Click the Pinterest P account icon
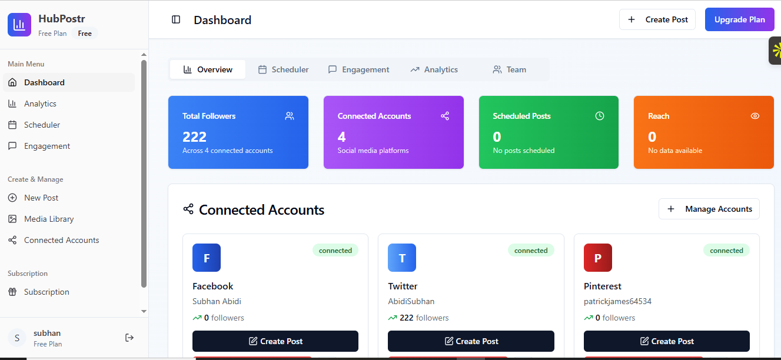Image resolution: width=781 pixels, height=360 pixels. pos(598,258)
